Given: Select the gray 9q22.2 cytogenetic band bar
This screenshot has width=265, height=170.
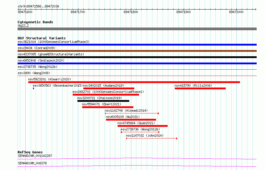Looking at the screenshot, I should coord(137,29).
